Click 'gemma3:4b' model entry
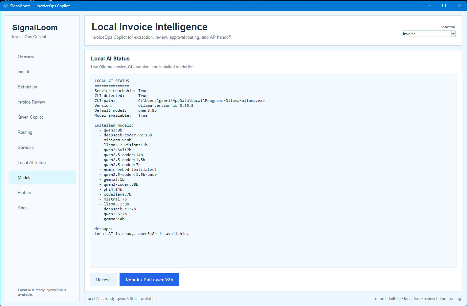Viewport: 467px width, 306px height. [x=114, y=219]
